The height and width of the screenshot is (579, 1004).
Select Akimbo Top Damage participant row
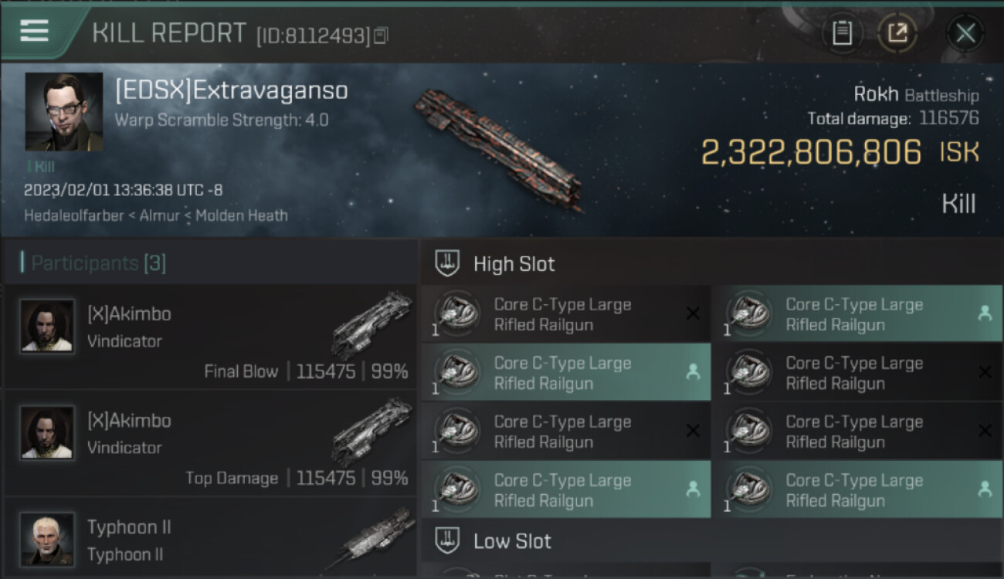(210, 444)
